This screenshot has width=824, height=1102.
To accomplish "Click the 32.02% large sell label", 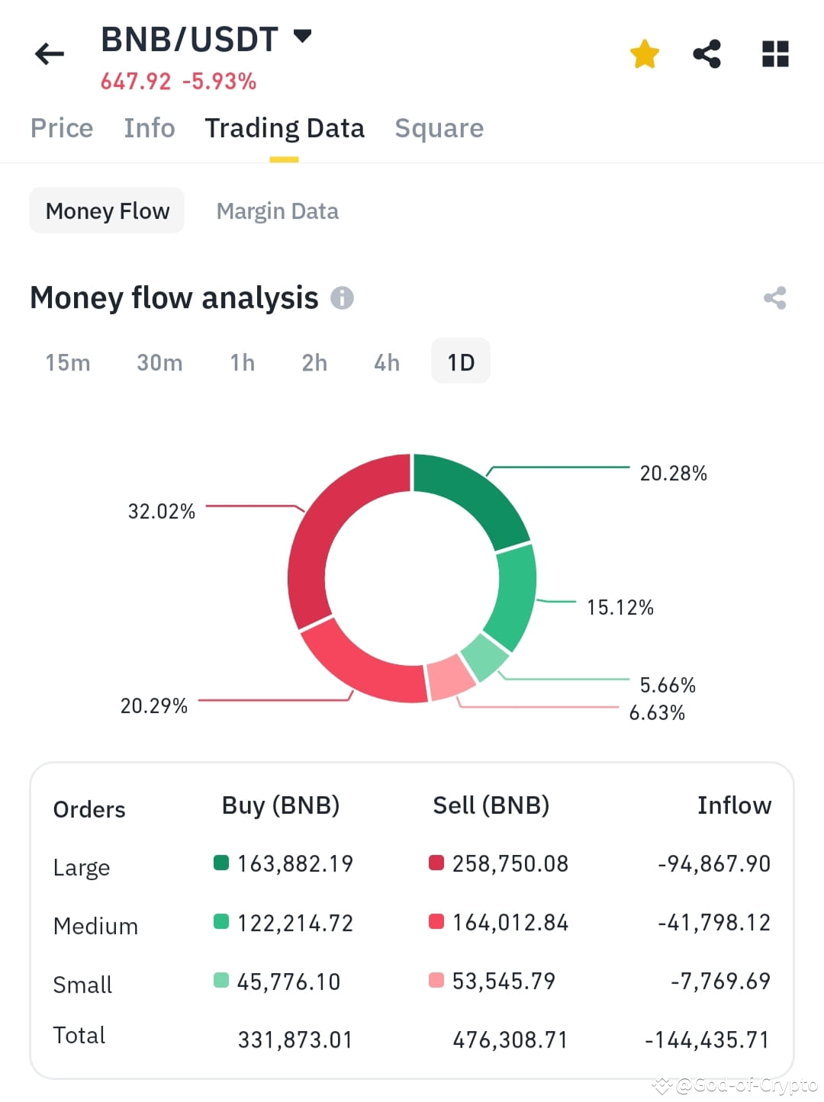I will tap(162, 511).
